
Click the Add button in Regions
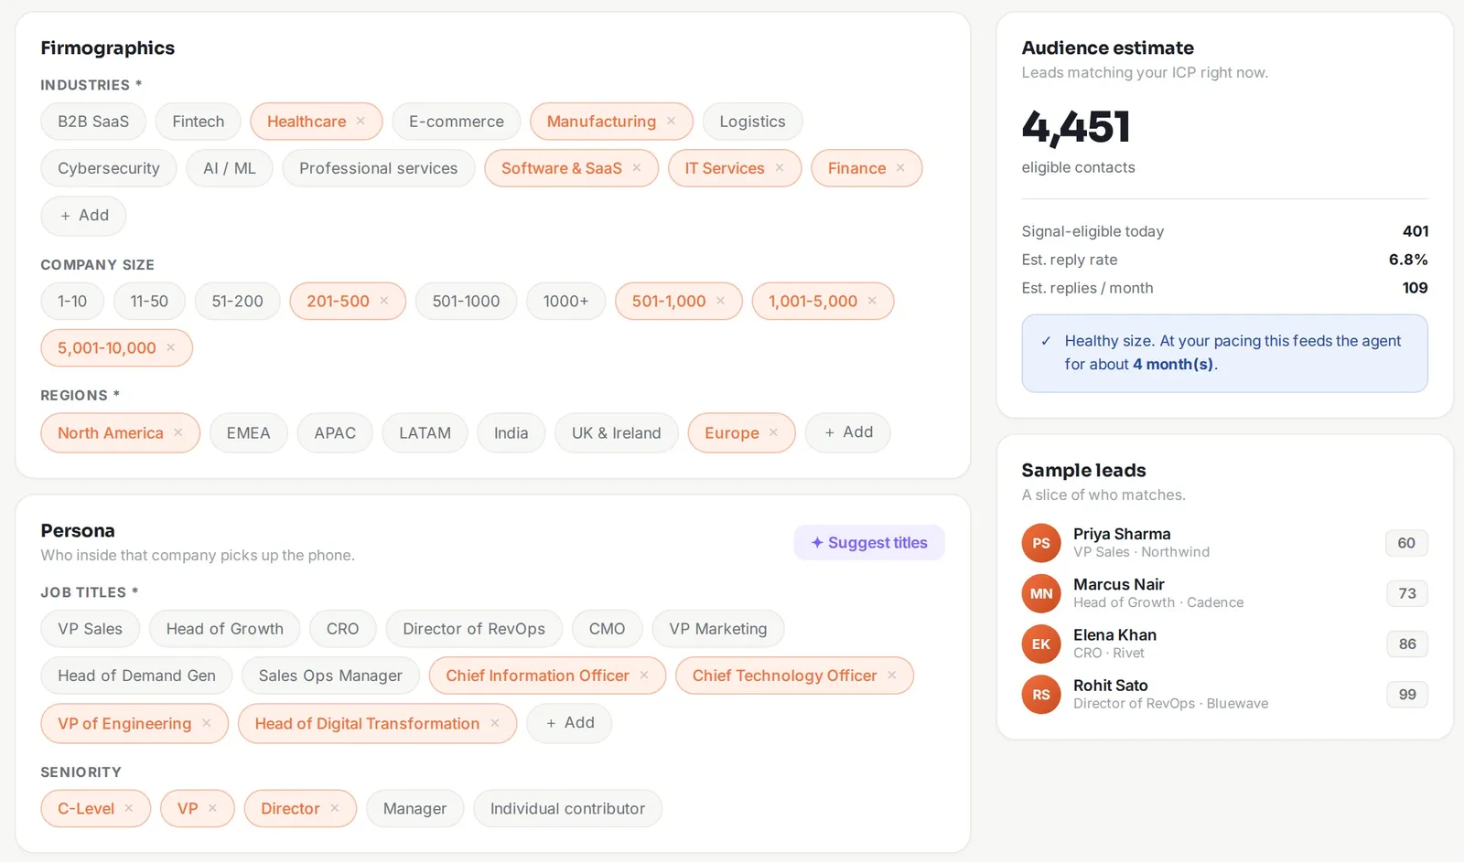pos(848,432)
